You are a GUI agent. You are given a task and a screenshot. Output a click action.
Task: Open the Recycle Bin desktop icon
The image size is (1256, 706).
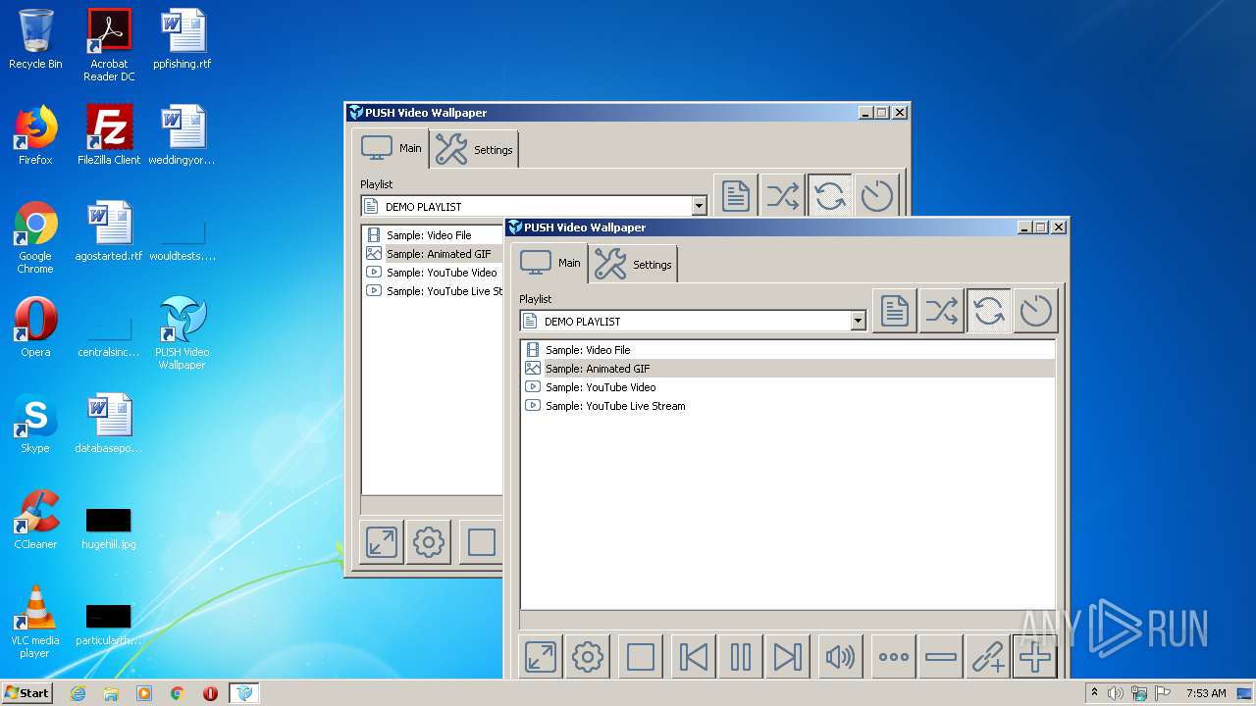tap(35, 39)
